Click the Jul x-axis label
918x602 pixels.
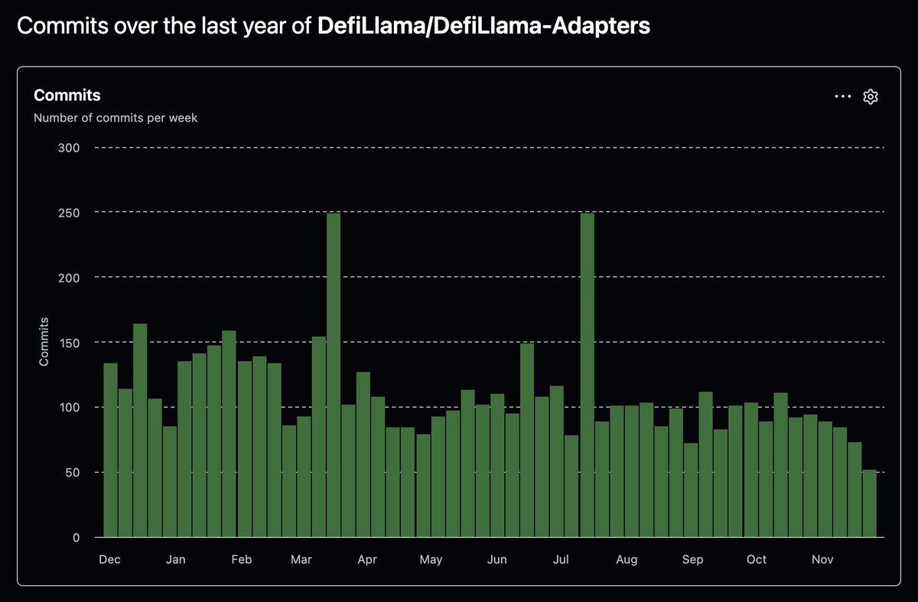[560, 560]
